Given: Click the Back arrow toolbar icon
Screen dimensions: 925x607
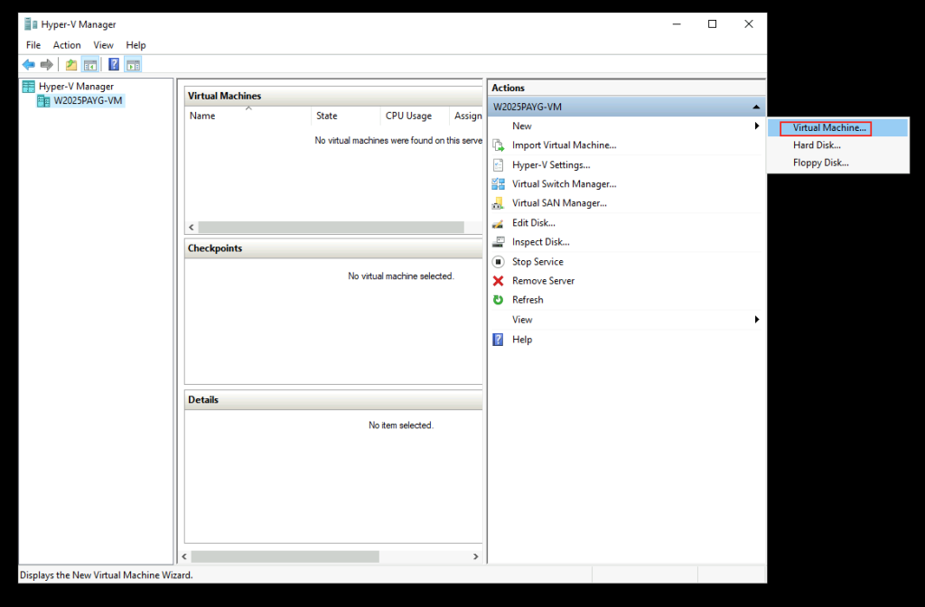Looking at the screenshot, I should click(x=28, y=64).
